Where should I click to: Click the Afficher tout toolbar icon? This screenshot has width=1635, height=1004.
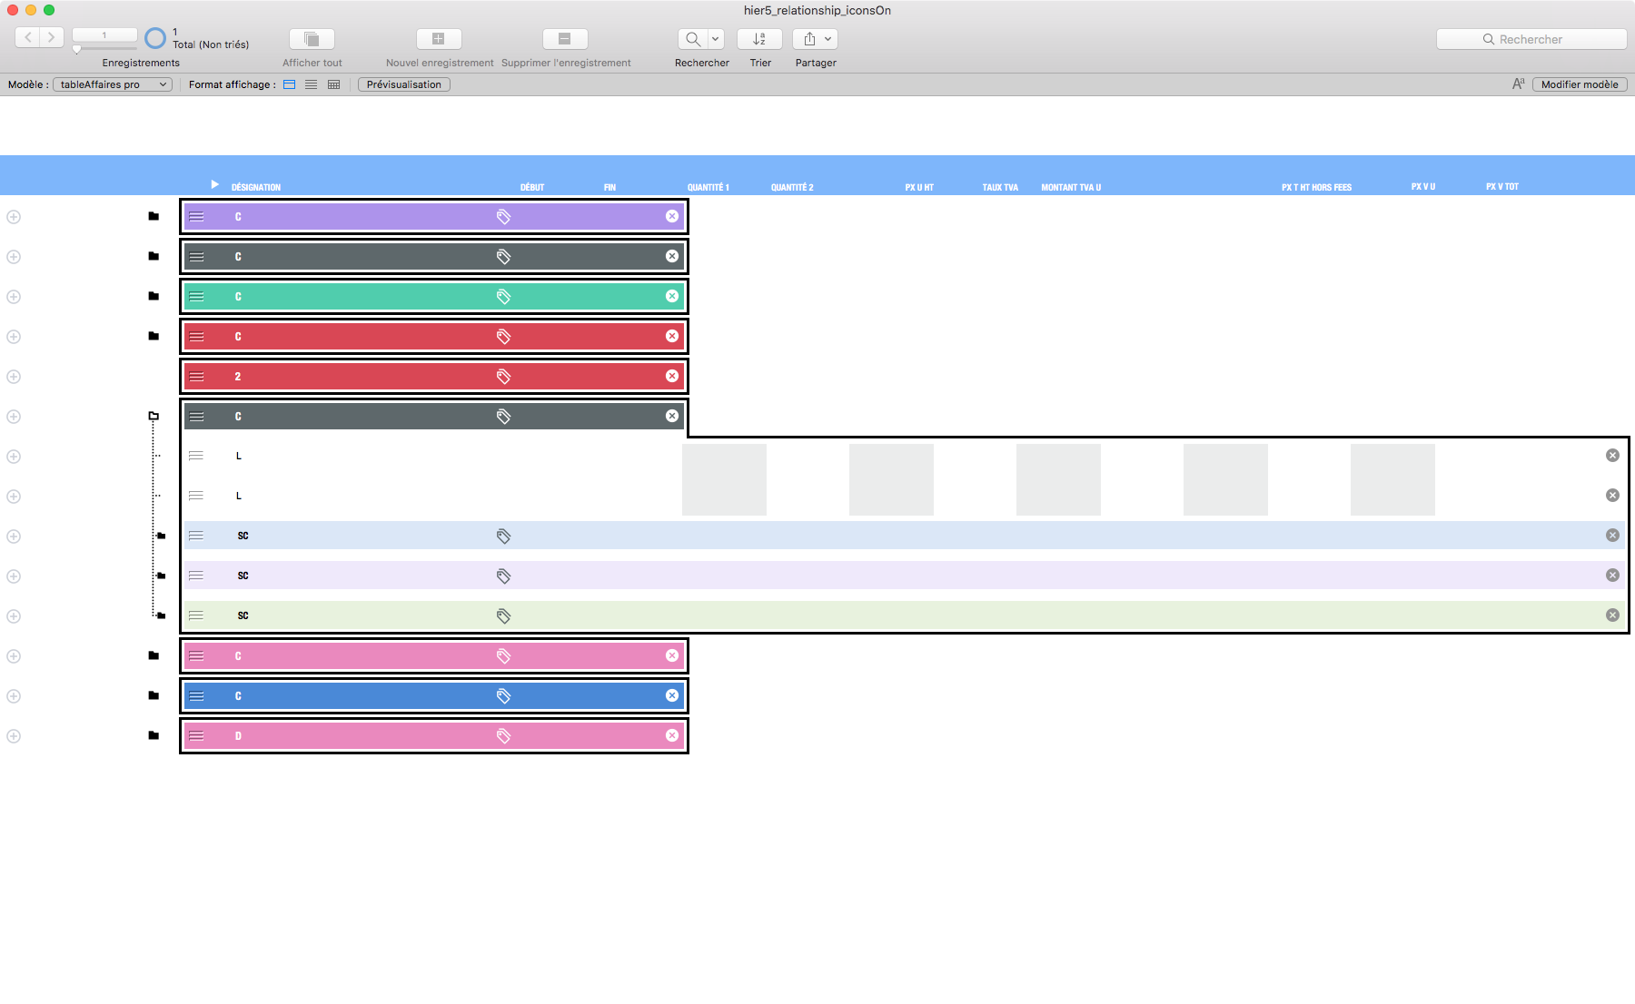point(312,39)
